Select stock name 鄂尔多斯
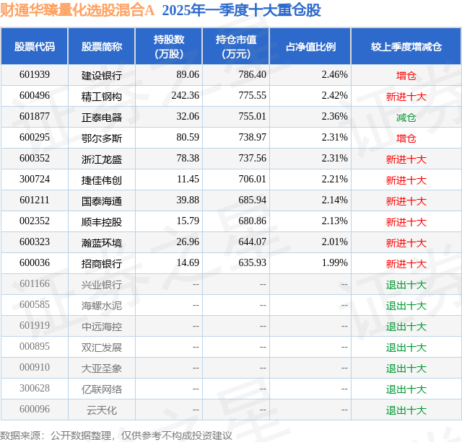This screenshot has height=442, width=462. click(x=102, y=138)
